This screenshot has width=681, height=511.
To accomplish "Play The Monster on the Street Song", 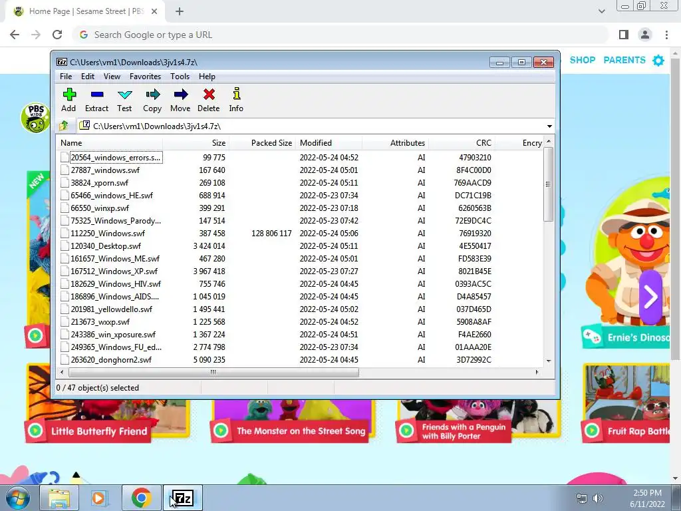I will click(x=290, y=431).
